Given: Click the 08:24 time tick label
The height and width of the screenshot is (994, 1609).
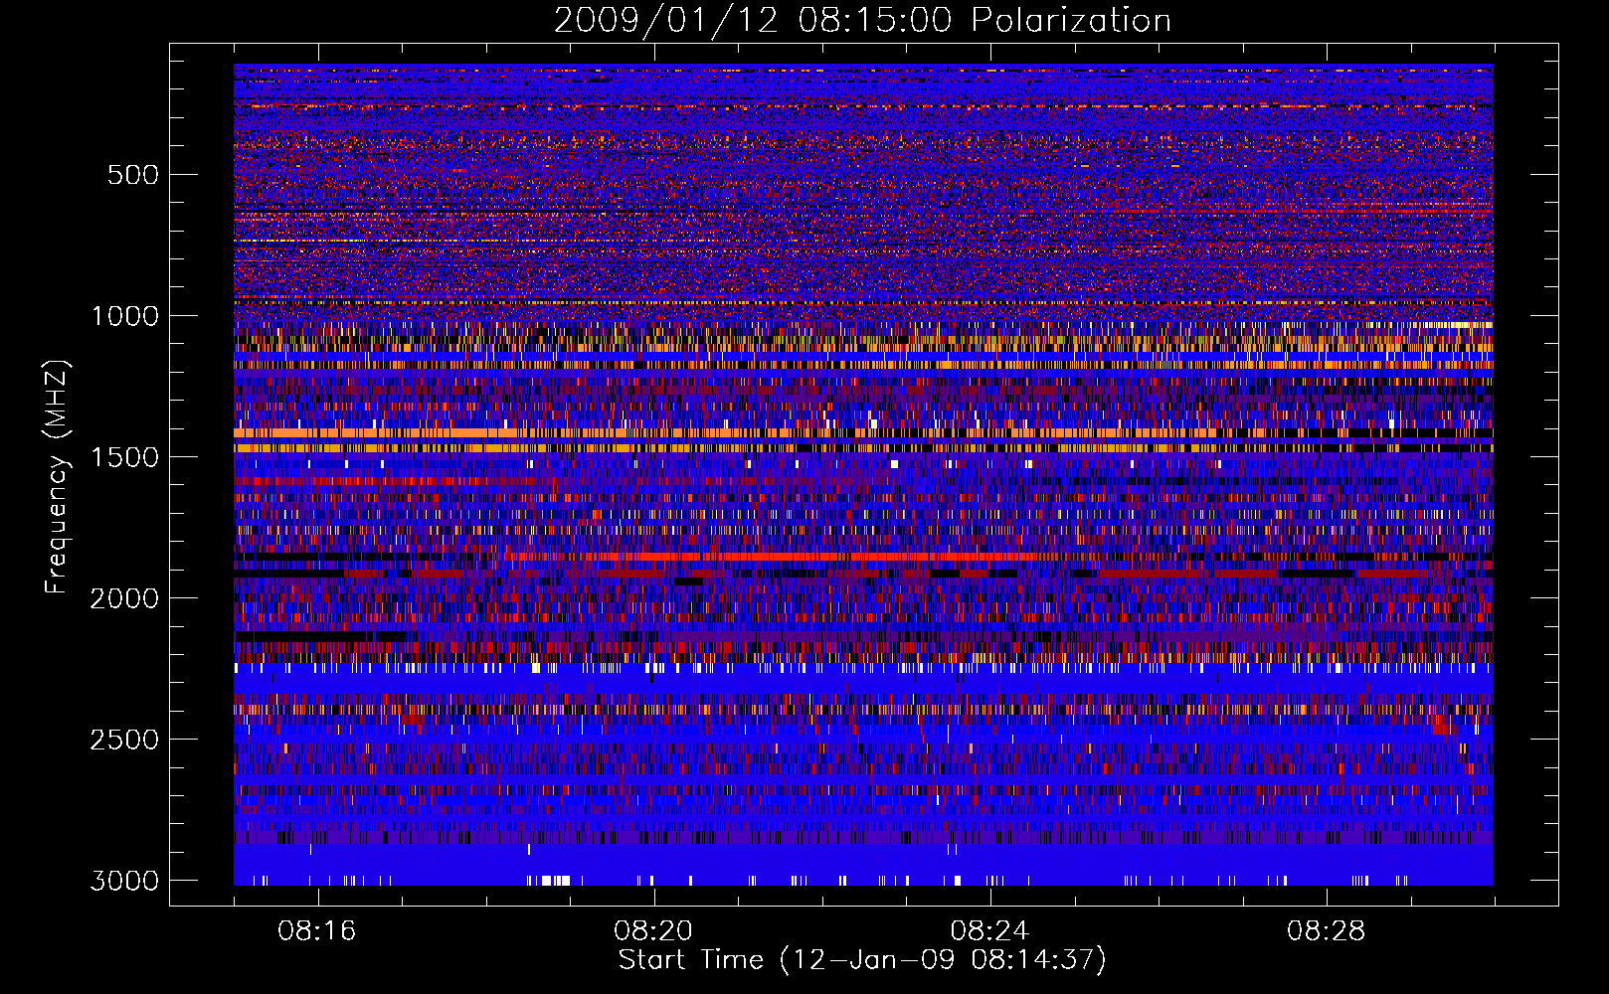Looking at the screenshot, I should [989, 931].
